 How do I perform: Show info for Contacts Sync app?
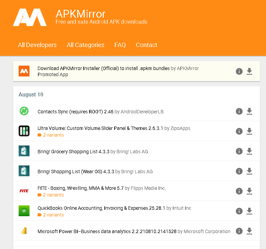pyautogui.click(x=239, y=111)
